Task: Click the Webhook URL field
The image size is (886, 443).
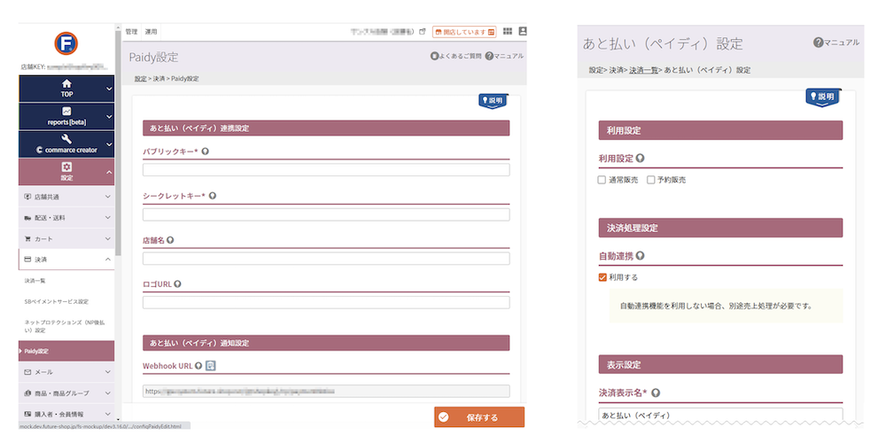Action: click(326, 391)
